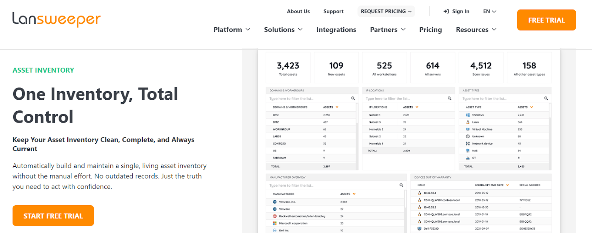Click the Network device asset type icon
The height and width of the screenshot is (233, 592).
(x=468, y=143)
